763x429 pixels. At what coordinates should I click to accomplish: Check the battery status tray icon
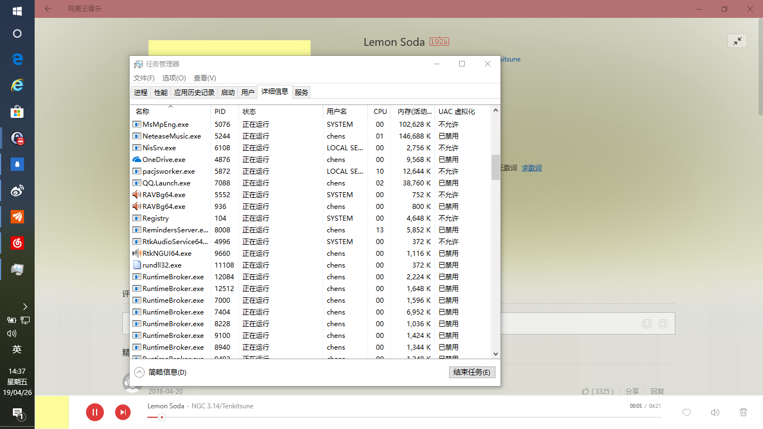(x=11, y=320)
